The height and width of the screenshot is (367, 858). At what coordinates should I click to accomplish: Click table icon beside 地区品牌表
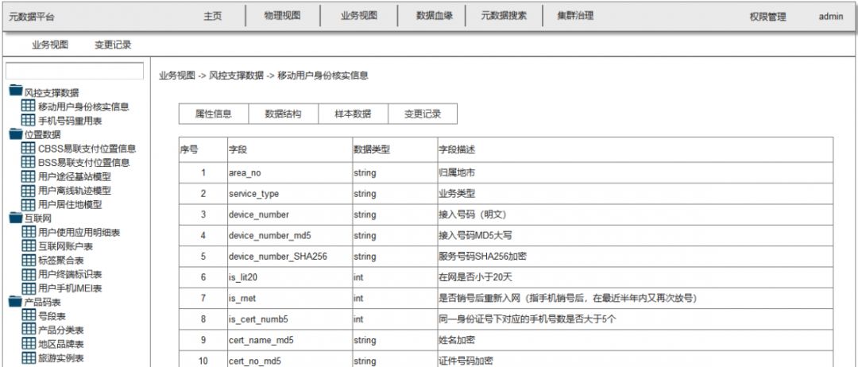(28, 344)
